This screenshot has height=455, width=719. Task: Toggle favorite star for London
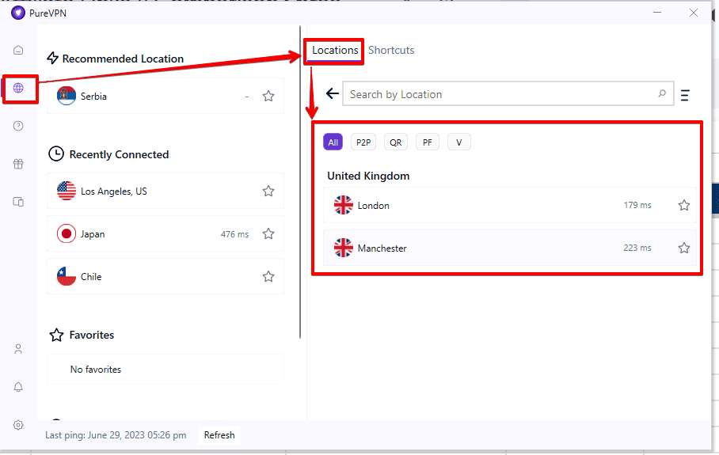point(684,206)
